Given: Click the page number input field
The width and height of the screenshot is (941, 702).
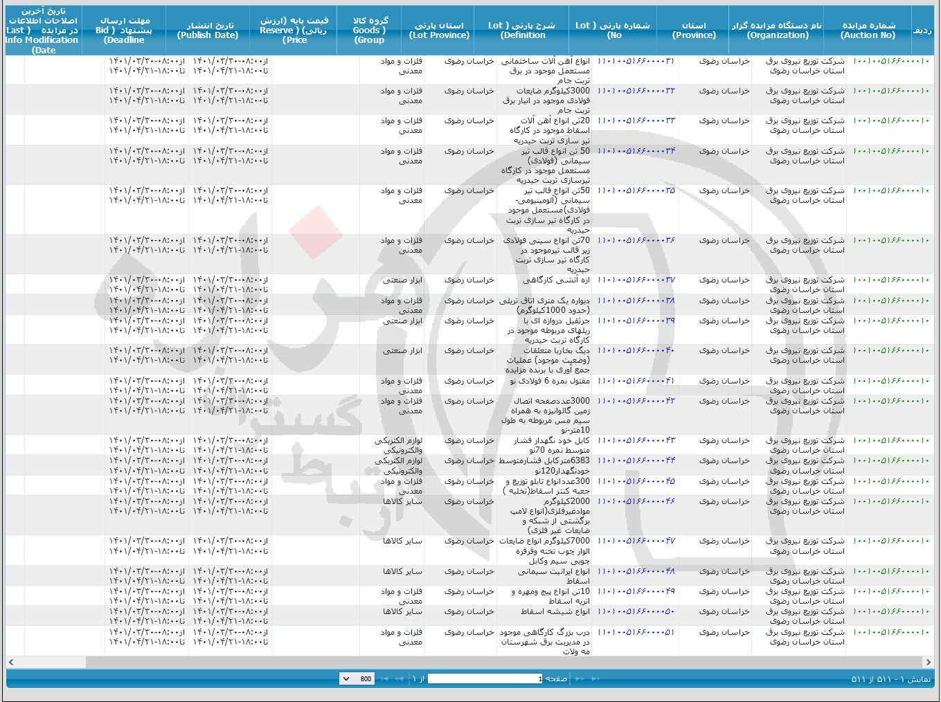Looking at the screenshot, I should tap(485, 679).
